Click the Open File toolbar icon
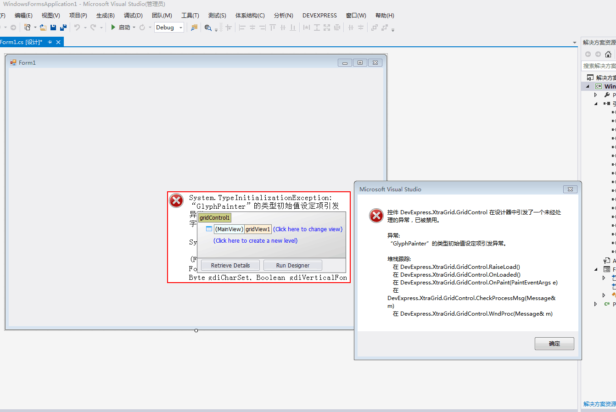This screenshot has width=616, height=412. coord(43,28)
